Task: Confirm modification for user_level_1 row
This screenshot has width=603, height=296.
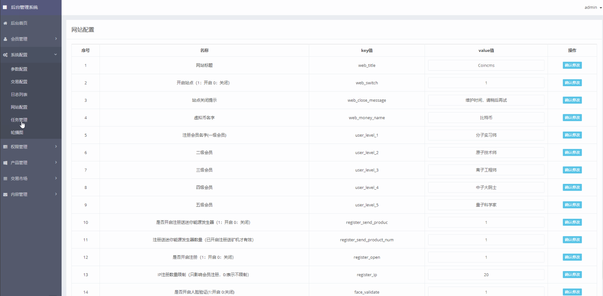Action: click(x=572, y=135)
